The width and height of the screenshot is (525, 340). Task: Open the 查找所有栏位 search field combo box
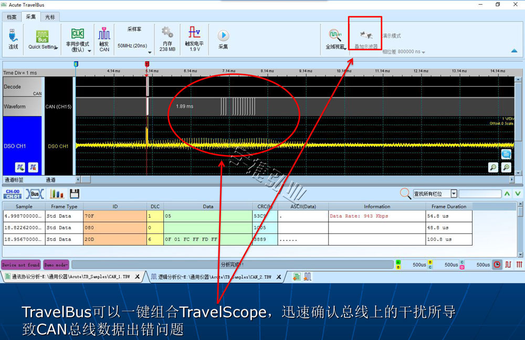[435, 194]
